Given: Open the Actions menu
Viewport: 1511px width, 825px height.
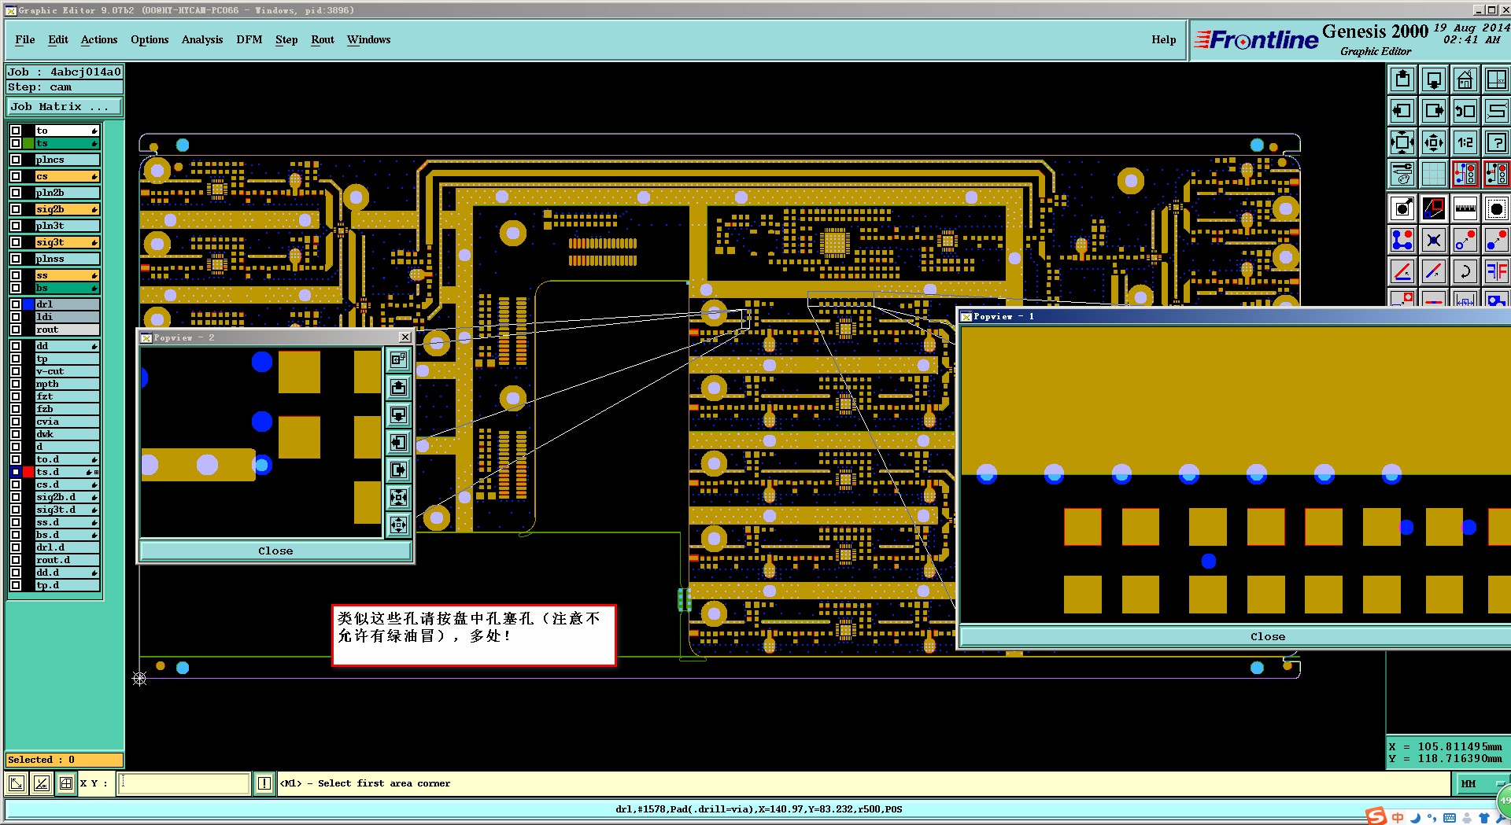Looking at the screenshot, I should tap(99, 39).
